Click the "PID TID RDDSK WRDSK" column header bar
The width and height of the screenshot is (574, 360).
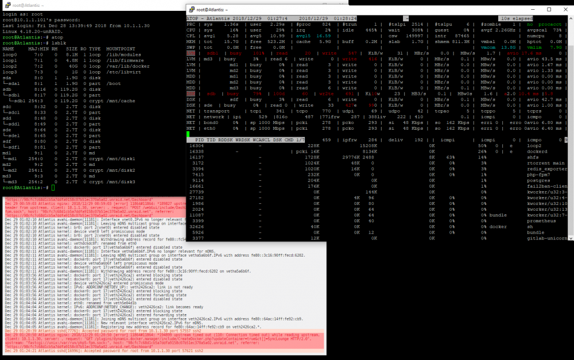click(245, 140)
